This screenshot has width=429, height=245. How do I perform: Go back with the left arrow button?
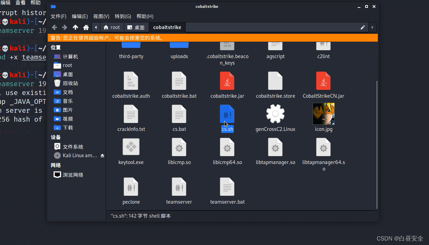click(x=54, y=27)
